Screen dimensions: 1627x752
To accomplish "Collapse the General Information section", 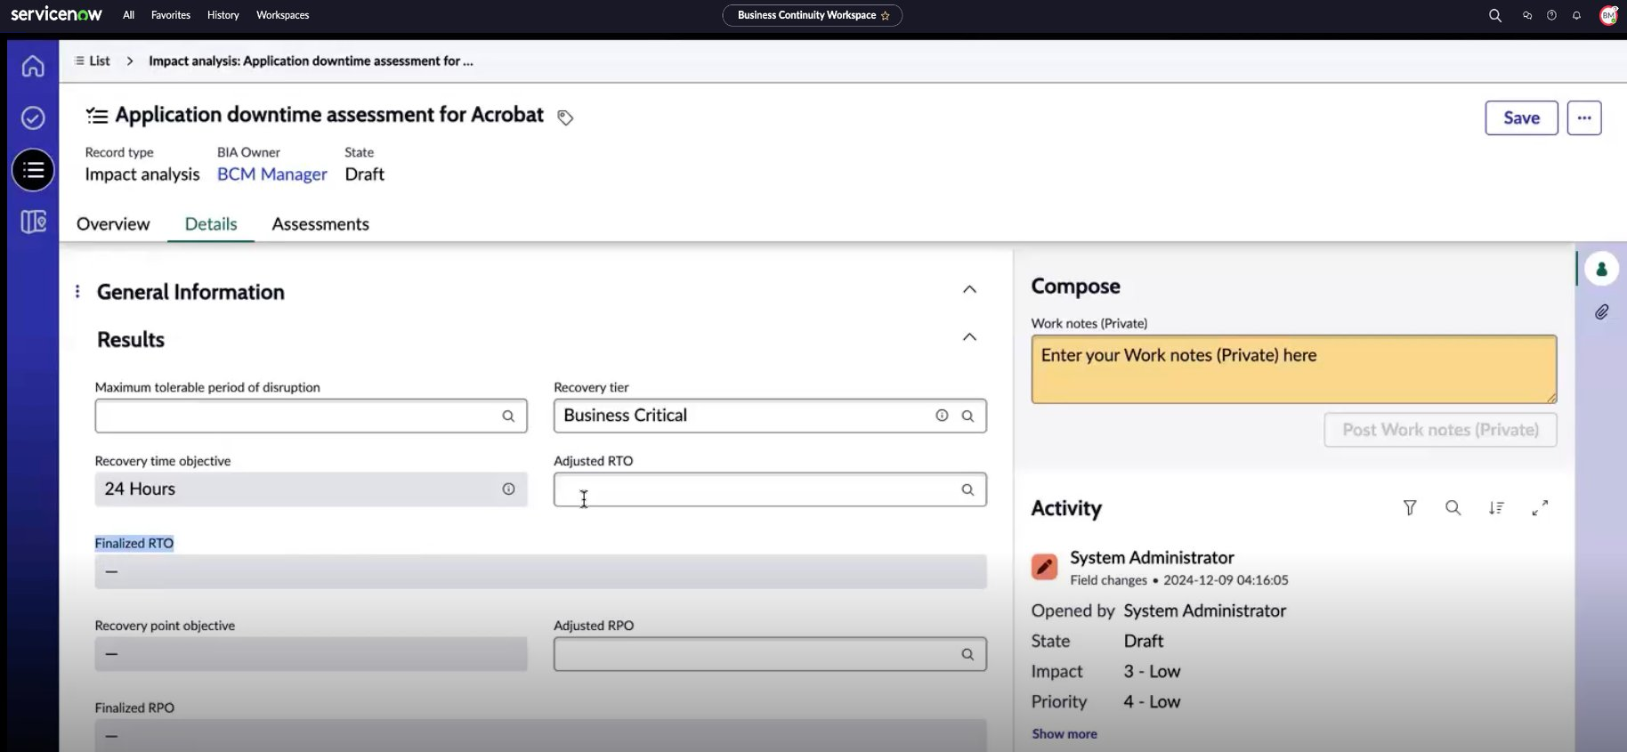I will tap(969, 289).
